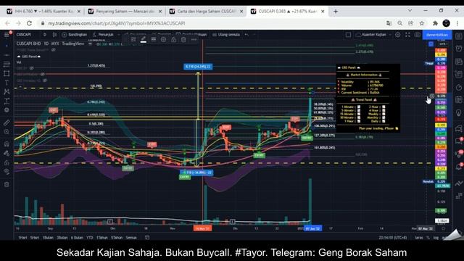Hide all drawings eye icon
Screen dimensions: 464x261
tap(7, 172)
